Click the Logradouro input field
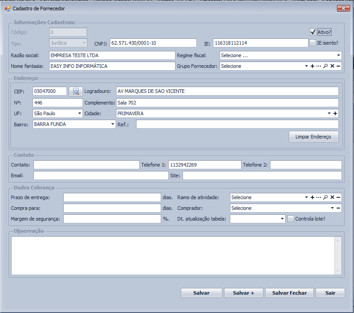 pyautogui.click(x=227, y=91)
